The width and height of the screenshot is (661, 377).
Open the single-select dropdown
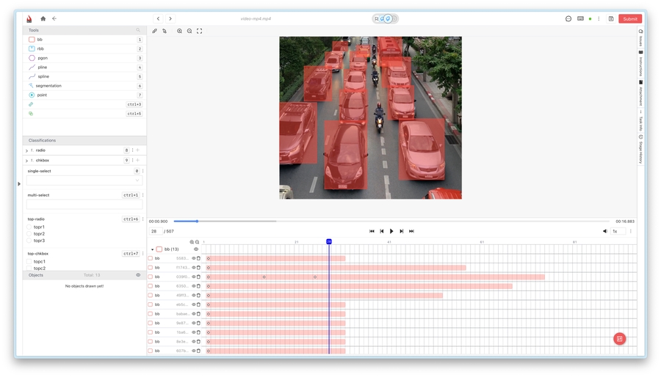click(84, 180)
